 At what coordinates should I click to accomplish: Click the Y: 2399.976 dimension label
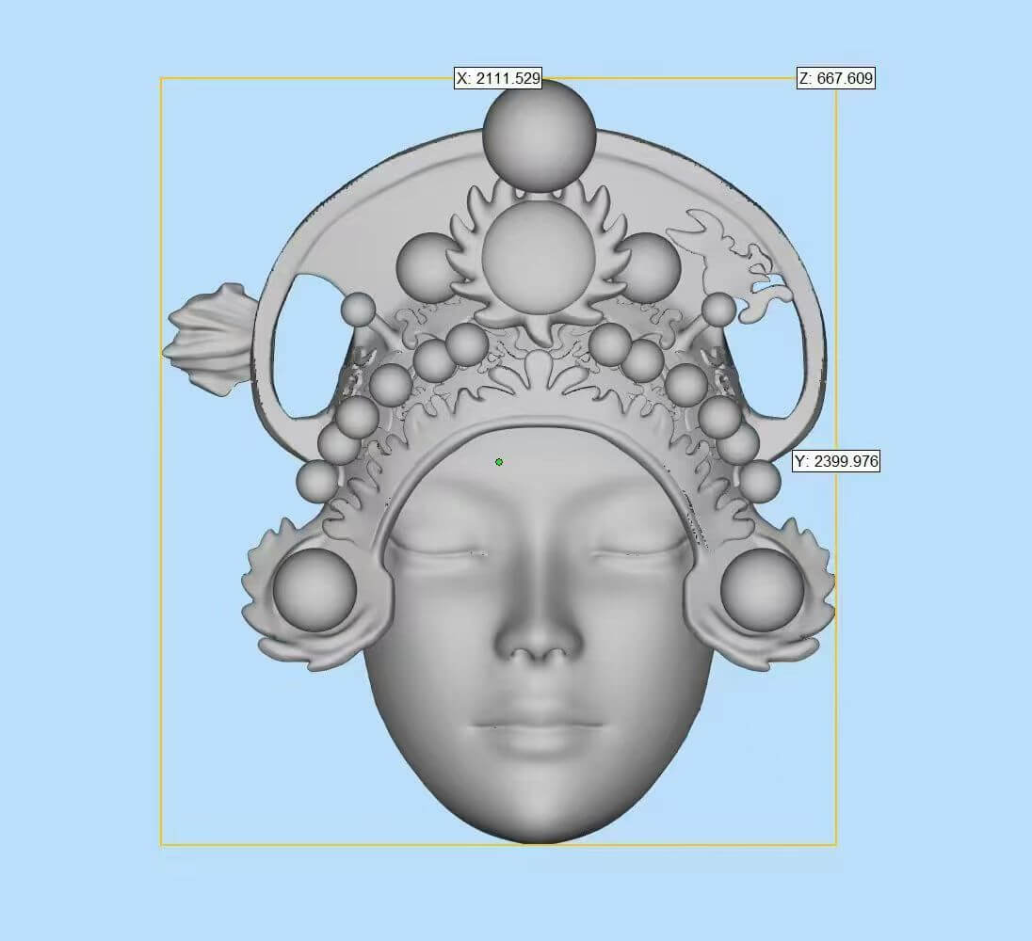836,461
